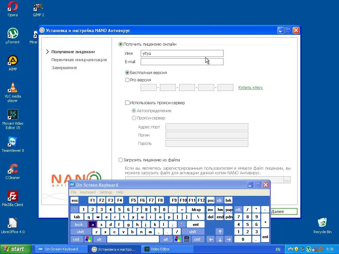Image resolution: width=339 pixels, height=254 pixels.
Task: Click the down arrow key on keyboard
Action: [220, 239]
